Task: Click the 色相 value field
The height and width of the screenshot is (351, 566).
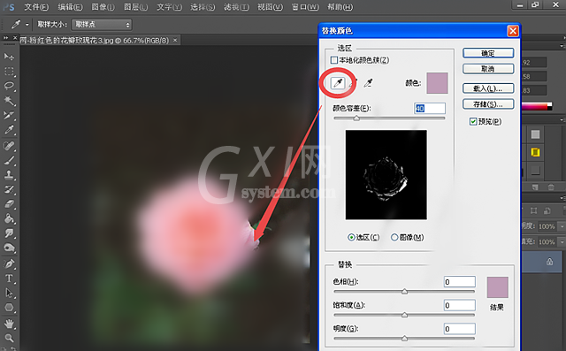Action: coord(460,282)
